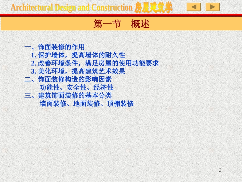Click the word 概述 in the banner
Screen dimensions: 242x182
tap(140, 24)
